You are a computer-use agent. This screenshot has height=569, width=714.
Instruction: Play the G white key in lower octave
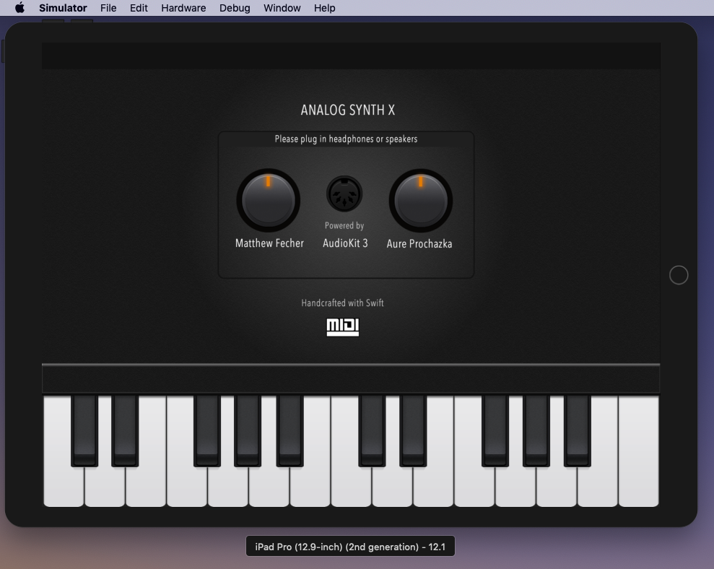click(x=227, y=485)
